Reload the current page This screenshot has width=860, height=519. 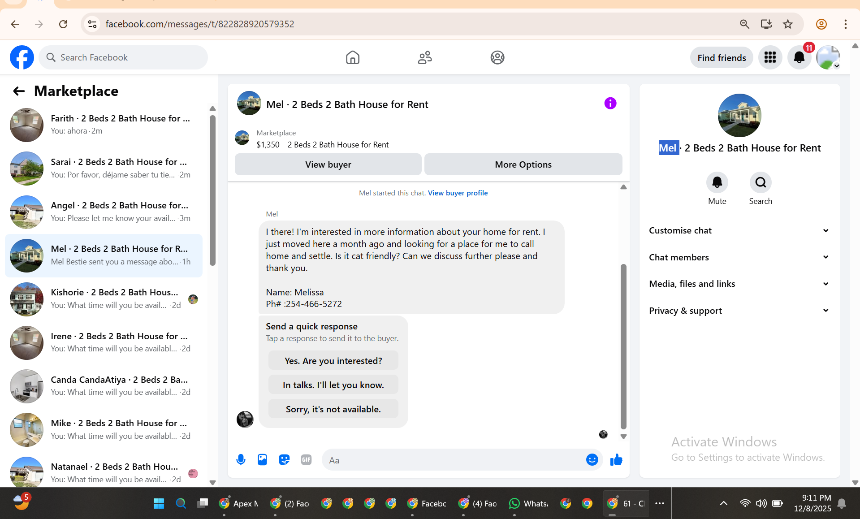click(63, 24)
